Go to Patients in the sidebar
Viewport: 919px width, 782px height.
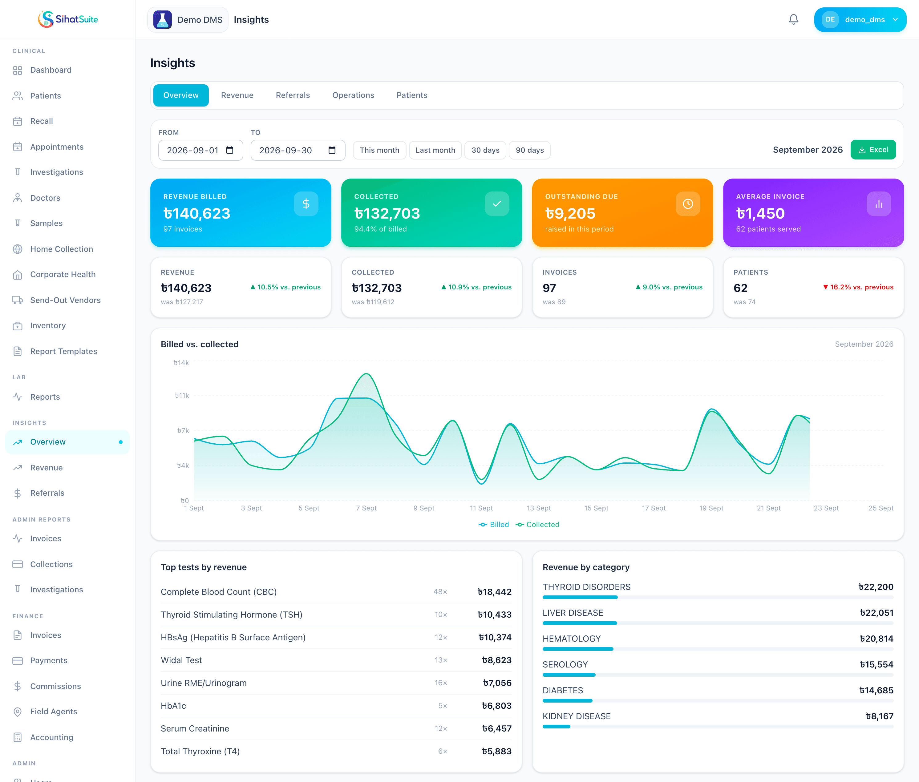click(67, 96)
